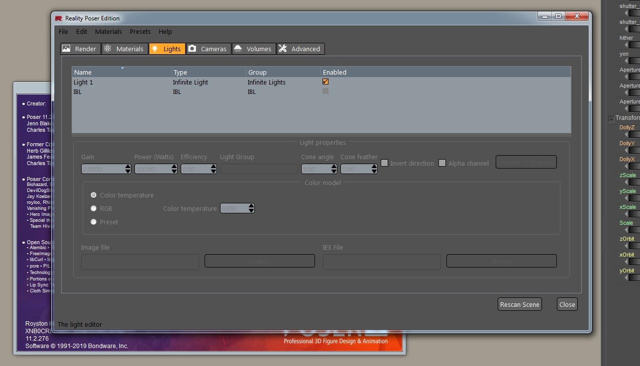Viewport: 640px width, 366px height.
Task: Sort lights by the Enabled column header
Action: pos(446,72)
